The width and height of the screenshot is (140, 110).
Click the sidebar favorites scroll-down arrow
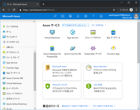pos(35,108)
